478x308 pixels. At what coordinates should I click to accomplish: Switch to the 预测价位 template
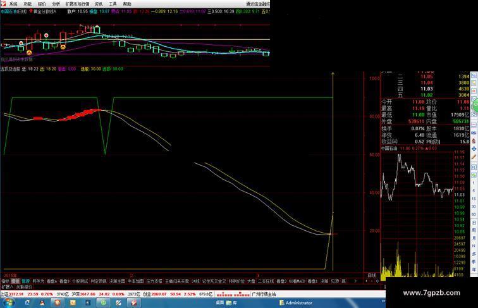click(237, 281)
